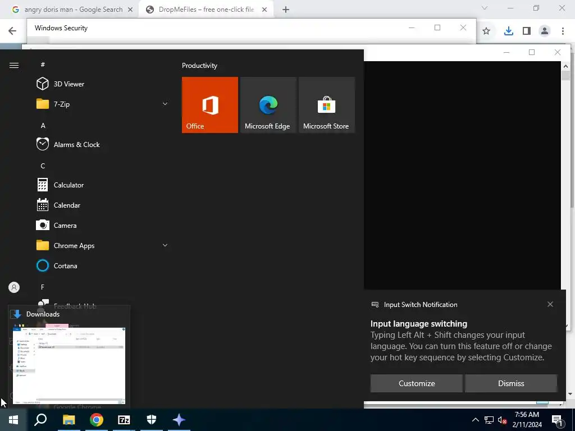The width and height of the screenshot is (575, 431).
Task: Click the Productivity group heading
Action: click(x=199, y=66)
